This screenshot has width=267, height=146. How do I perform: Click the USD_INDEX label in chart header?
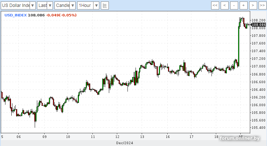click(15, 15)
